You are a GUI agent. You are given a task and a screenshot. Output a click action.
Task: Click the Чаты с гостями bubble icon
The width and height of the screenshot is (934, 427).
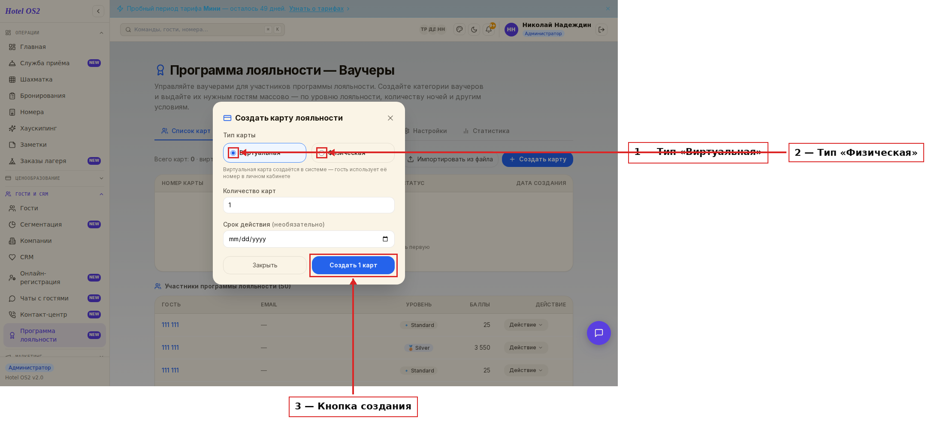tap(12, 298)
